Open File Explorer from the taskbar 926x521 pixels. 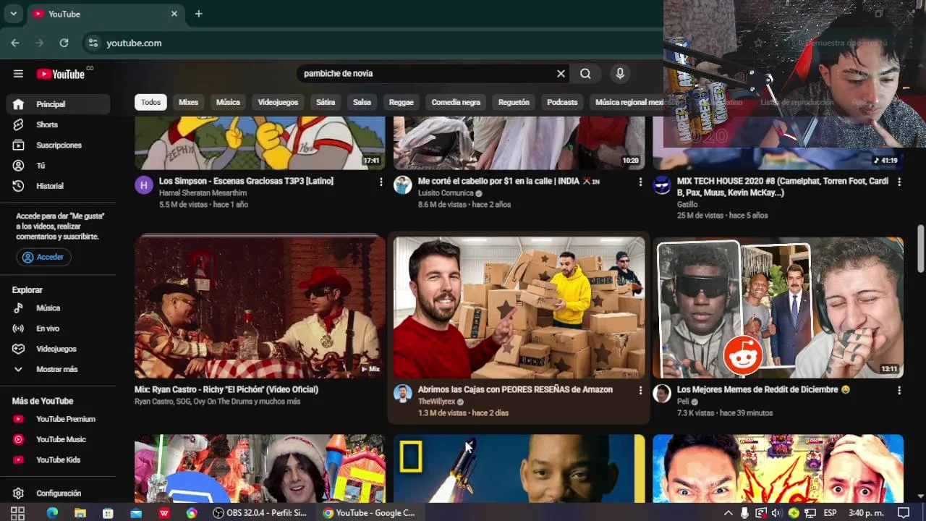[x=80, y=513]
